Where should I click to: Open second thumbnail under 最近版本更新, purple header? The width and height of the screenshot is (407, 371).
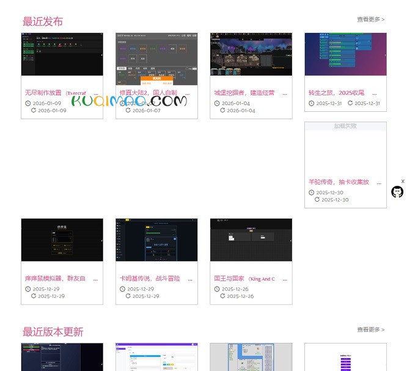pyautogui.click(x=156, y=357)
